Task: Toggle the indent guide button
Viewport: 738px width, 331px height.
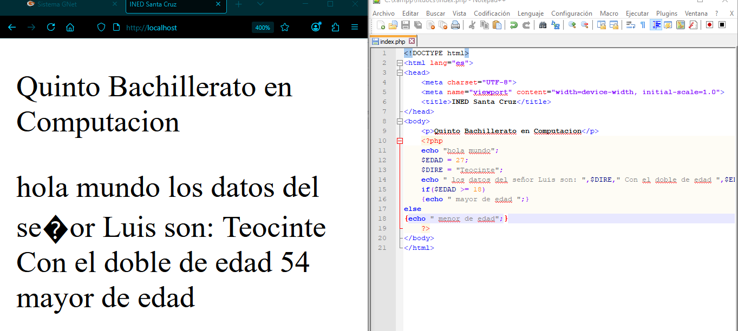Action: tap(656, 25)
